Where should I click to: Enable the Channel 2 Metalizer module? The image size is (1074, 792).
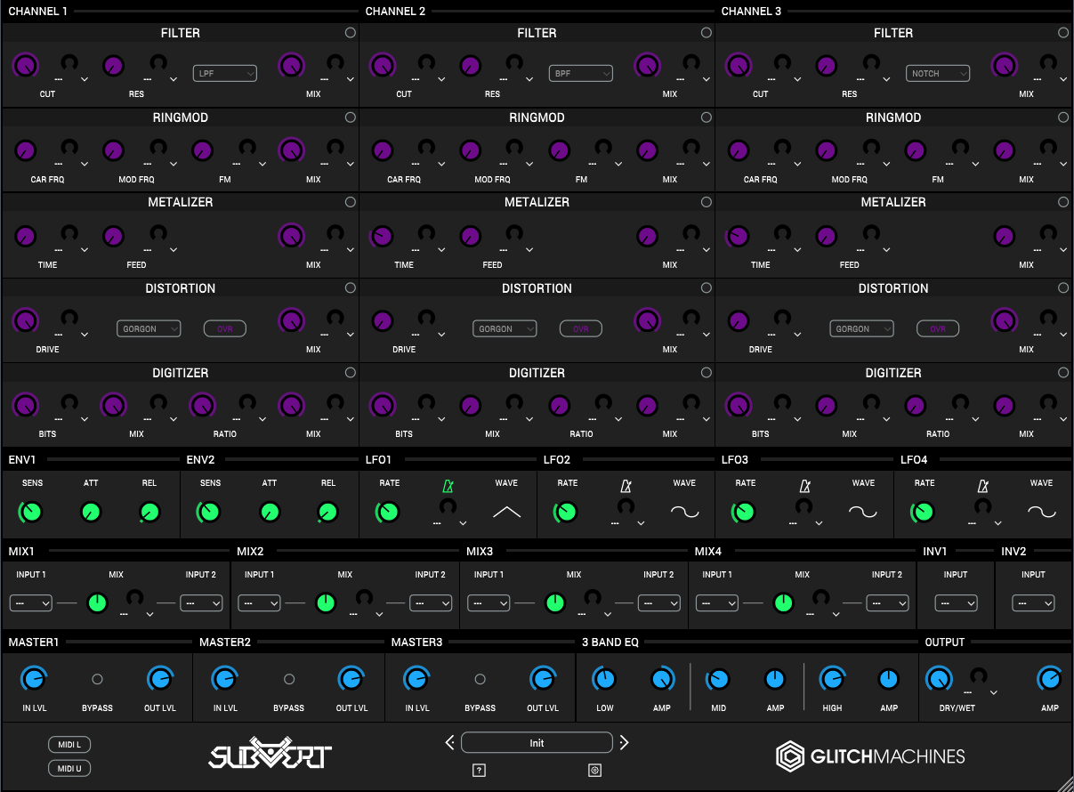707,203
